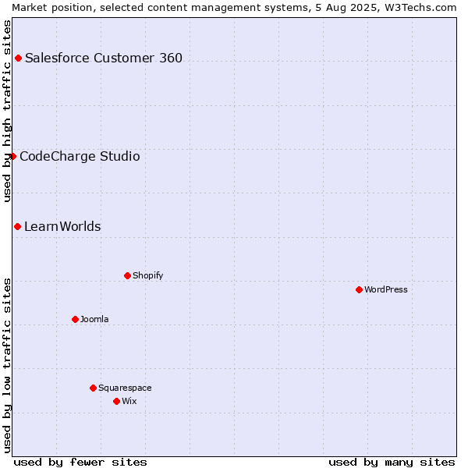
Task: Click the 'Joomla' label text
Action: [94, 319]
